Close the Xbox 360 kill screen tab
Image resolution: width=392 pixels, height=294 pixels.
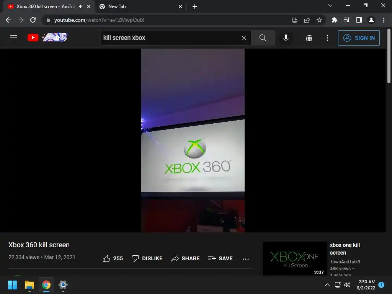point(89,7)
